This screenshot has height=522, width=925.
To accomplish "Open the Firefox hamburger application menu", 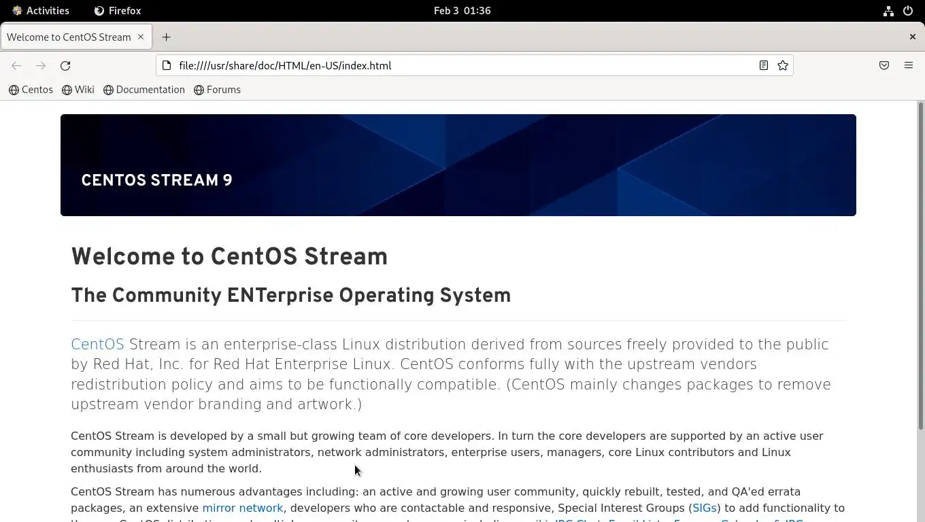I will [909, 66].
